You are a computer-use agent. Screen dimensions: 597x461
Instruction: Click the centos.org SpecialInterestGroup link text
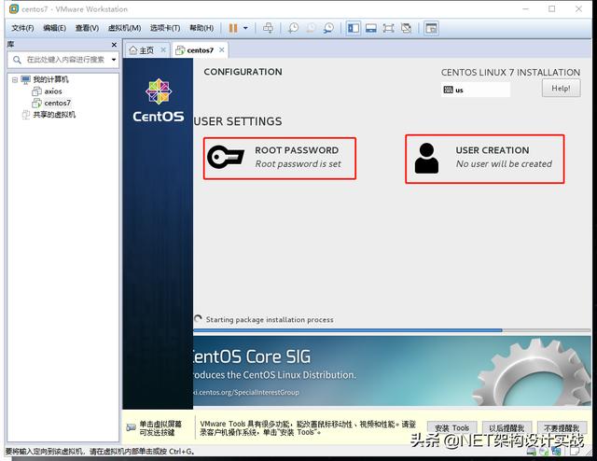point(246,393)
